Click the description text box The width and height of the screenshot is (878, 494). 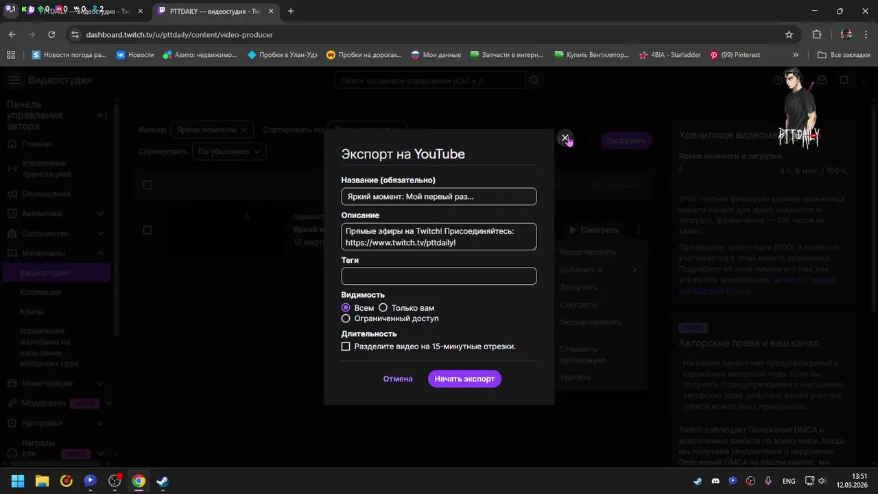click(438, 237)
